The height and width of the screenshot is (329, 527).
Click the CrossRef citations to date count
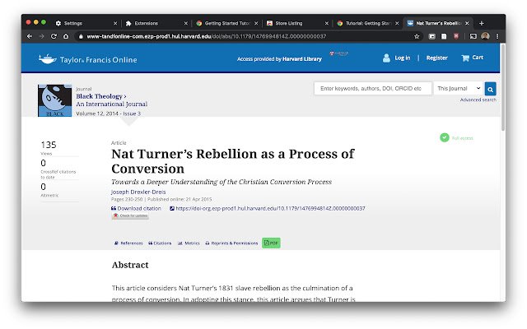tap(43, 163)
